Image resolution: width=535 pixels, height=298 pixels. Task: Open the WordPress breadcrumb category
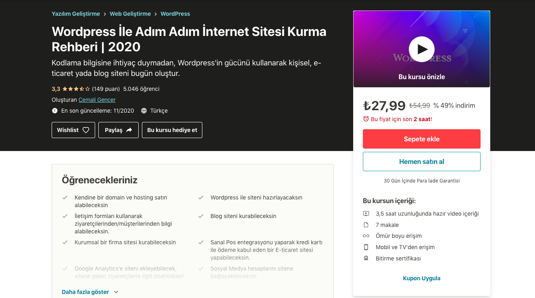(175, 14)
